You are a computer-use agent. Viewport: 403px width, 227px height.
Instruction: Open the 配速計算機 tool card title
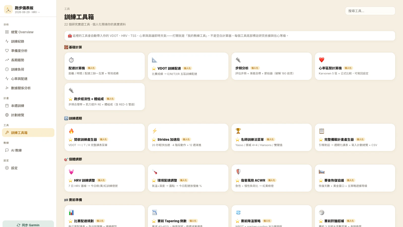(x=77, y=68)
